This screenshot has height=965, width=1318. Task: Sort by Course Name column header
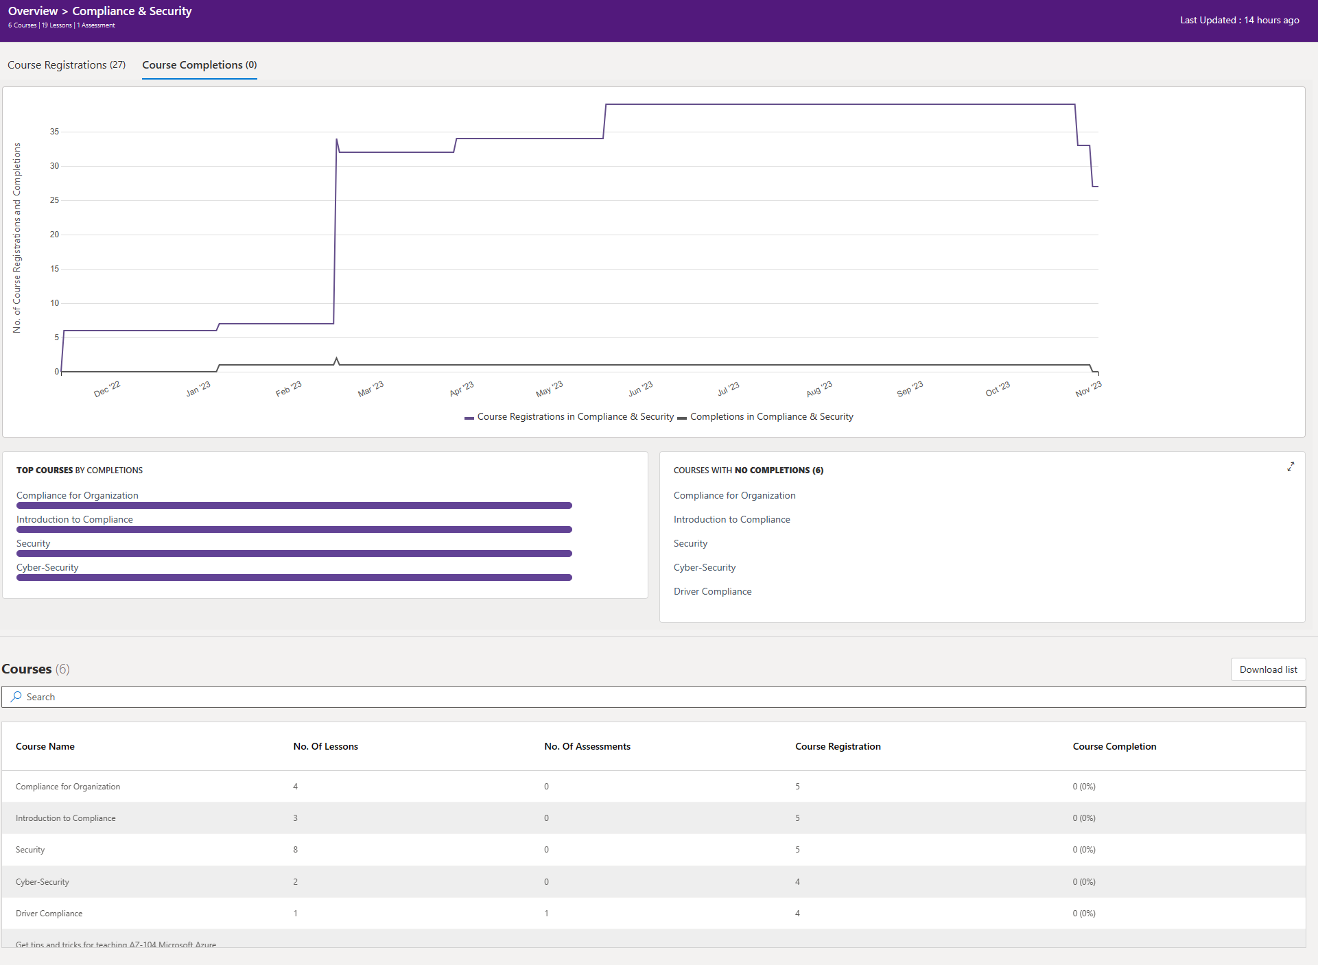click(45, 746)
